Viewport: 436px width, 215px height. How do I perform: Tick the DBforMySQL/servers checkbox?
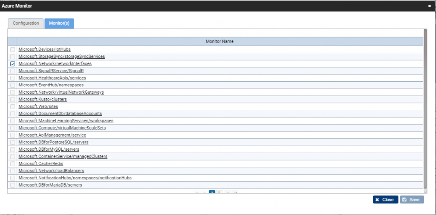click(12, 149)
